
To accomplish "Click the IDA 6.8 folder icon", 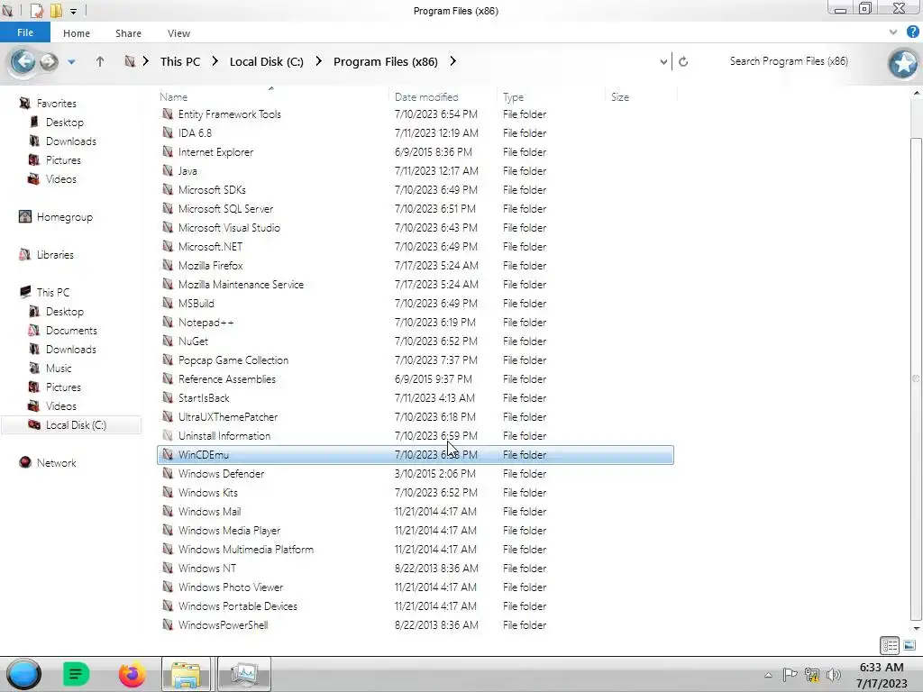I will (168, 132).
